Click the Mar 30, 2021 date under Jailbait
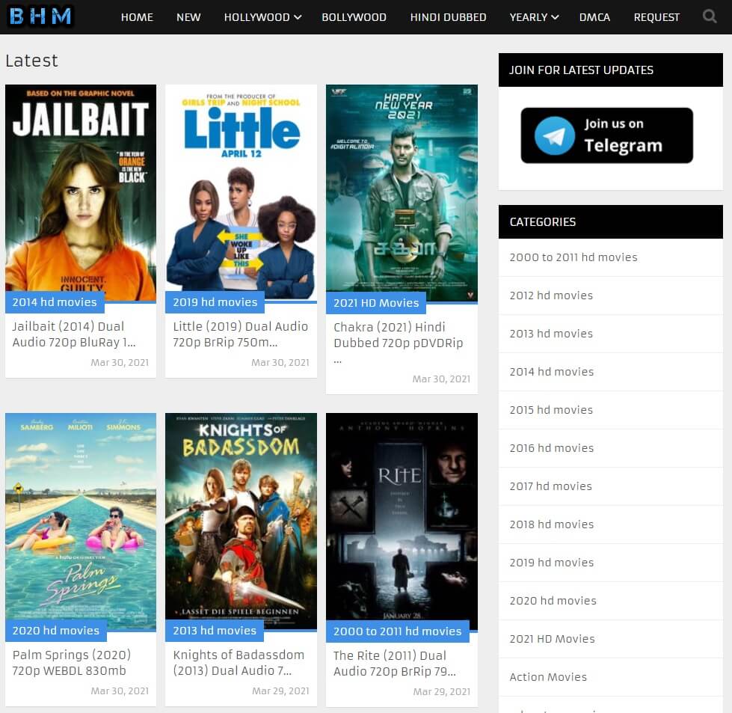732x713 pixels. coord(120,363)
